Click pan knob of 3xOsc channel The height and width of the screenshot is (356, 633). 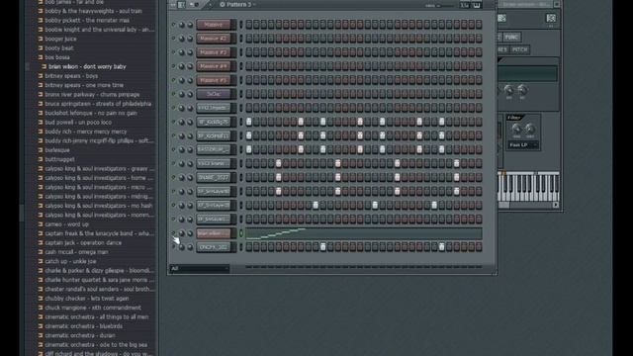(x=182, y=94)
